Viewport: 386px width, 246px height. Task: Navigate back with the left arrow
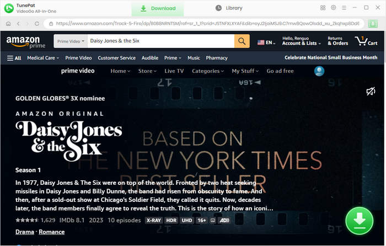coord(18,24)
